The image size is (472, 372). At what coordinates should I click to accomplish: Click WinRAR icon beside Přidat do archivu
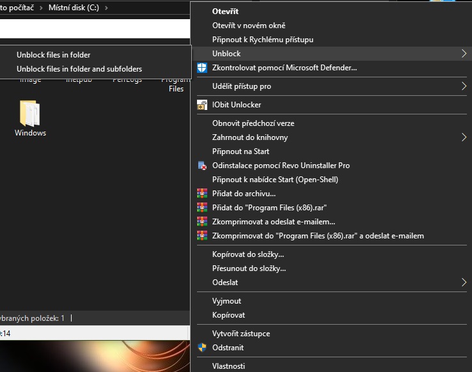(x=202, y=194)
